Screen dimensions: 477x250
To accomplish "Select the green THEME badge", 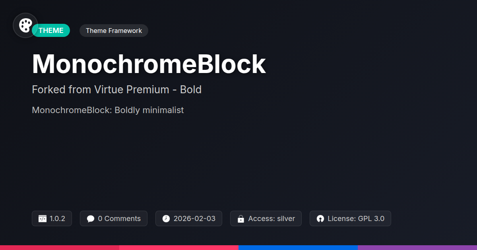I will click(x=52, y=31).
